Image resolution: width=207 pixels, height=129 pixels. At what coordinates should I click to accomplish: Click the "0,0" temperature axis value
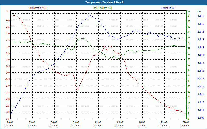point(8,73)
